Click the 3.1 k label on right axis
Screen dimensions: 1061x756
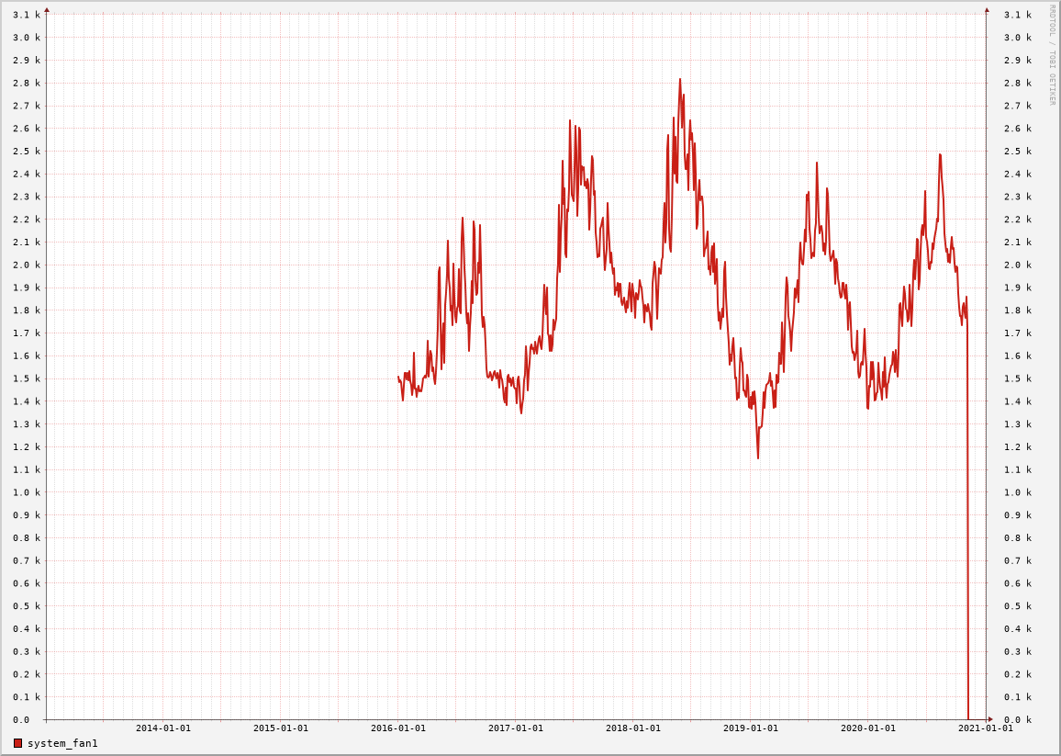pos(1017,15)
